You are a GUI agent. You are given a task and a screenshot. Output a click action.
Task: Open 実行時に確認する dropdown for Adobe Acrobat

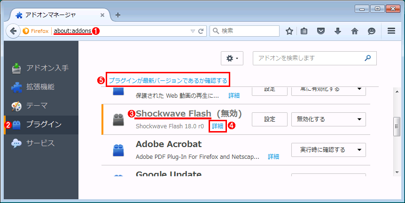point(328,150)
